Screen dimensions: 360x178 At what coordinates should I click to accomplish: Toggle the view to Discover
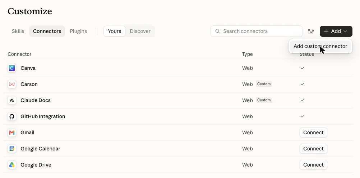click(140, 31)
